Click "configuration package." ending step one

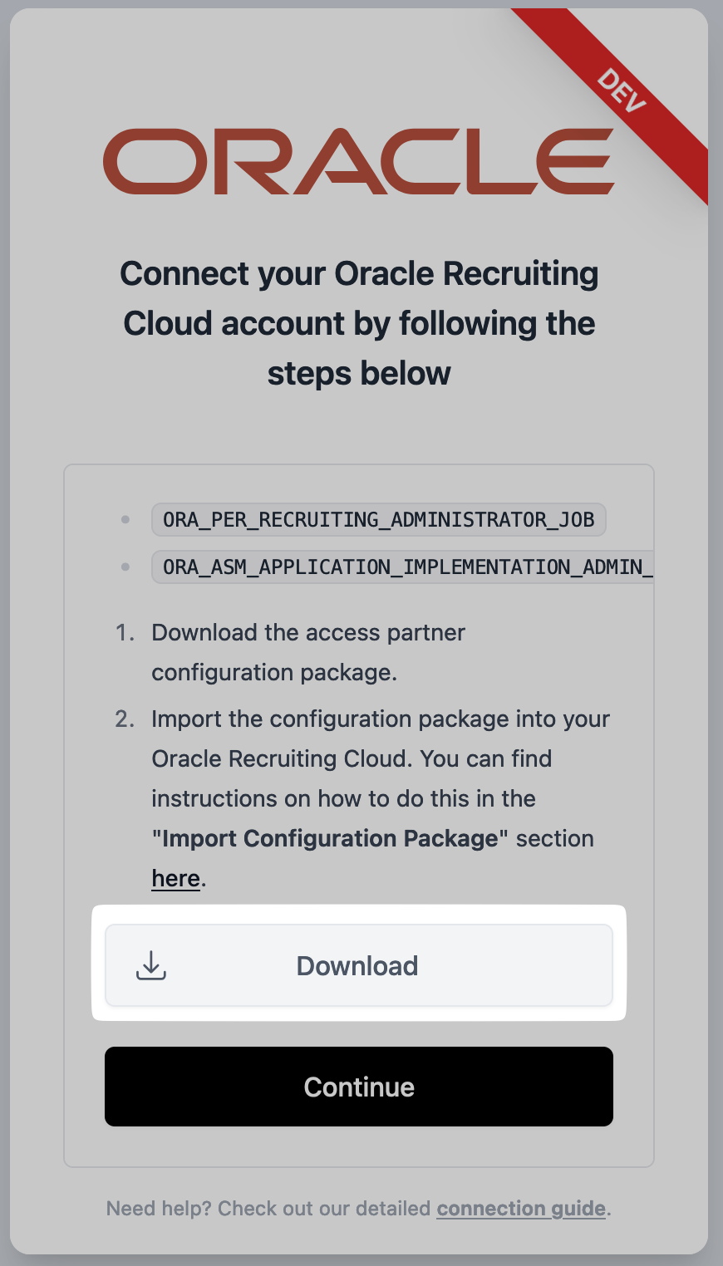[x=274, y=673]
